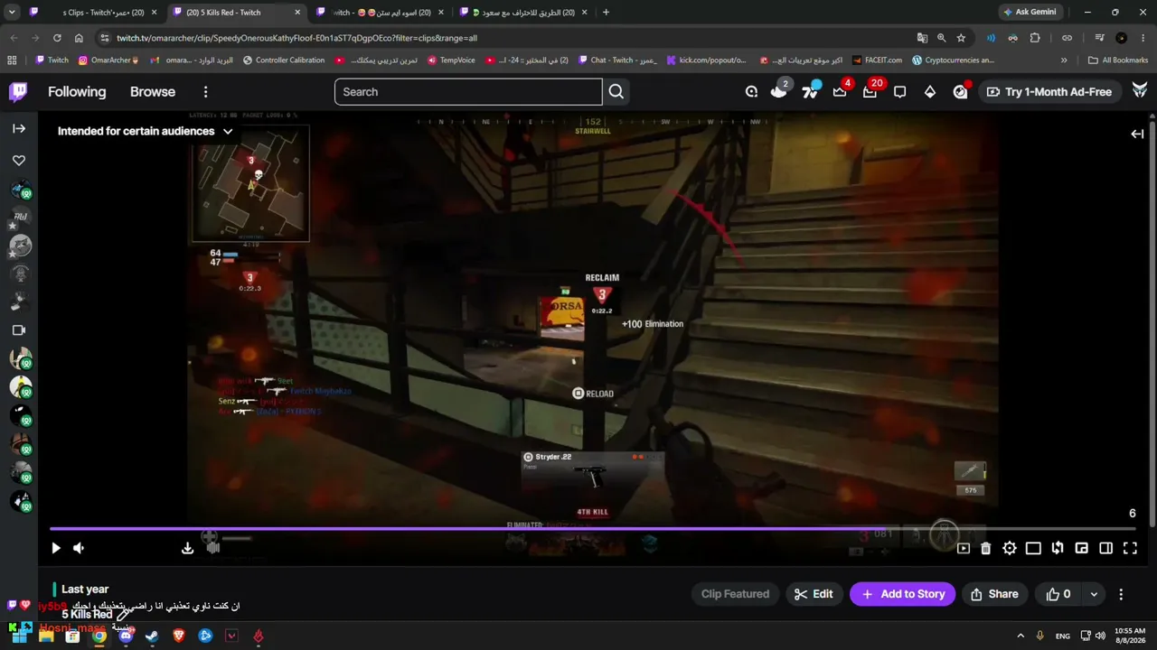Open Whispers chat bubble icon
Screen dimensions: 1157x650
point(899,92)
